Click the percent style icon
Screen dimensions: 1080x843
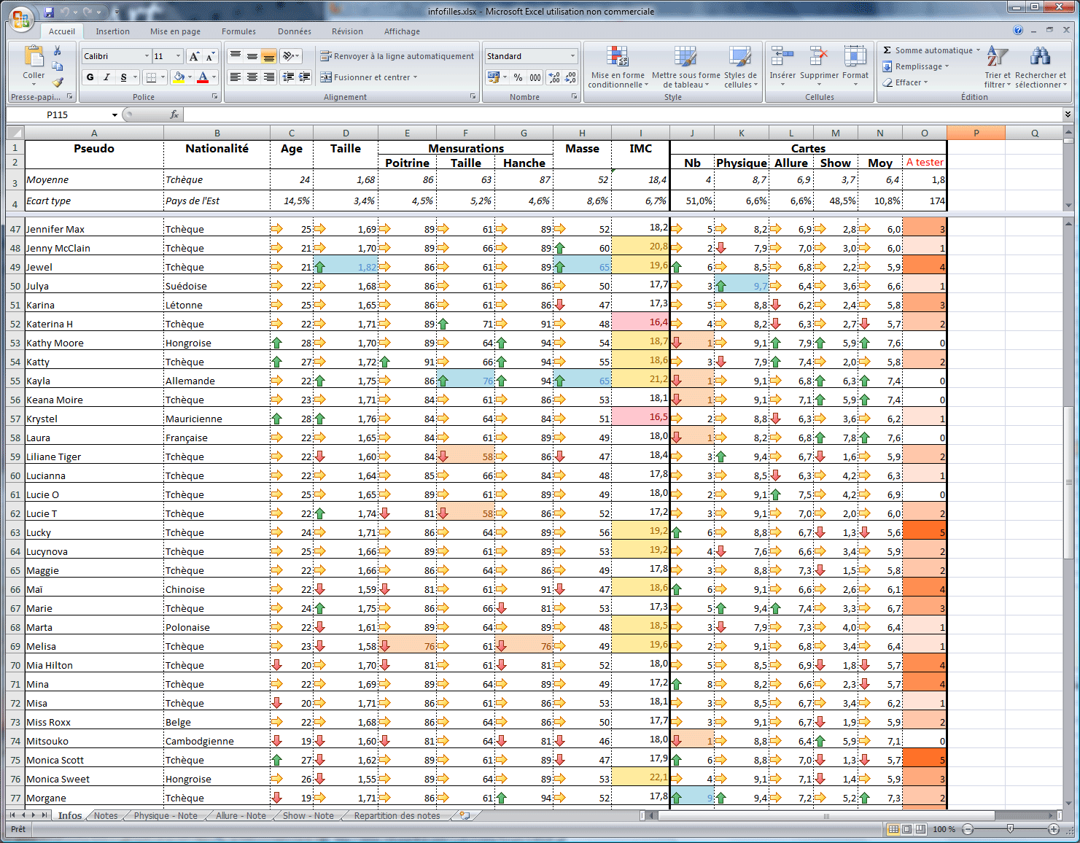pyautogui.click(x=518, y=77)
